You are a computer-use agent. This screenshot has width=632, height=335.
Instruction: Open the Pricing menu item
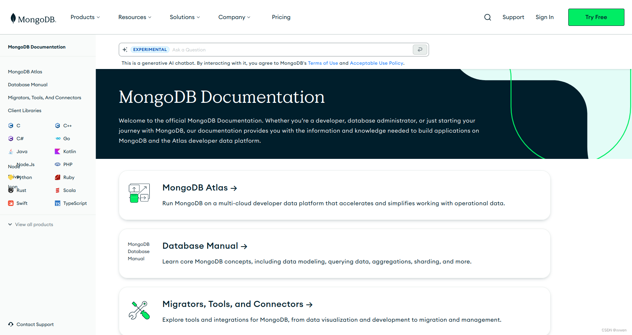(x=281, y=17)
